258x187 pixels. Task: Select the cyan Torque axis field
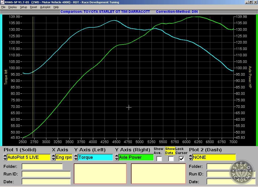click(95, 157)
